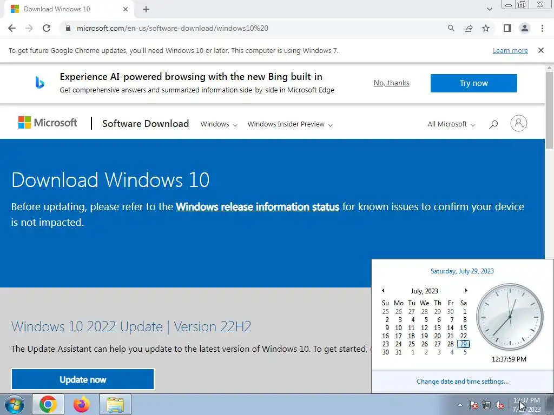Click the page vertical scrollbar thumb

(550, 110)
